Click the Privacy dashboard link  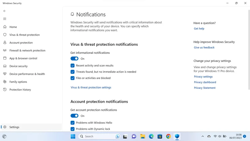[205, 82]
